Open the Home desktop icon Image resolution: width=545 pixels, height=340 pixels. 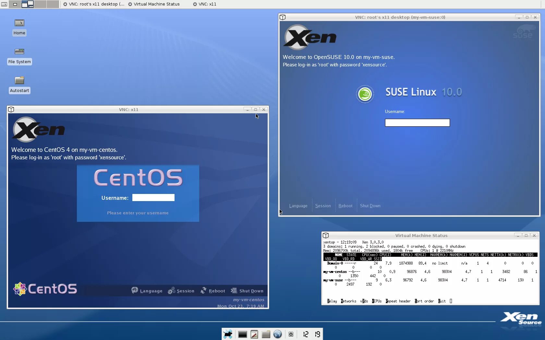point(19,27)
